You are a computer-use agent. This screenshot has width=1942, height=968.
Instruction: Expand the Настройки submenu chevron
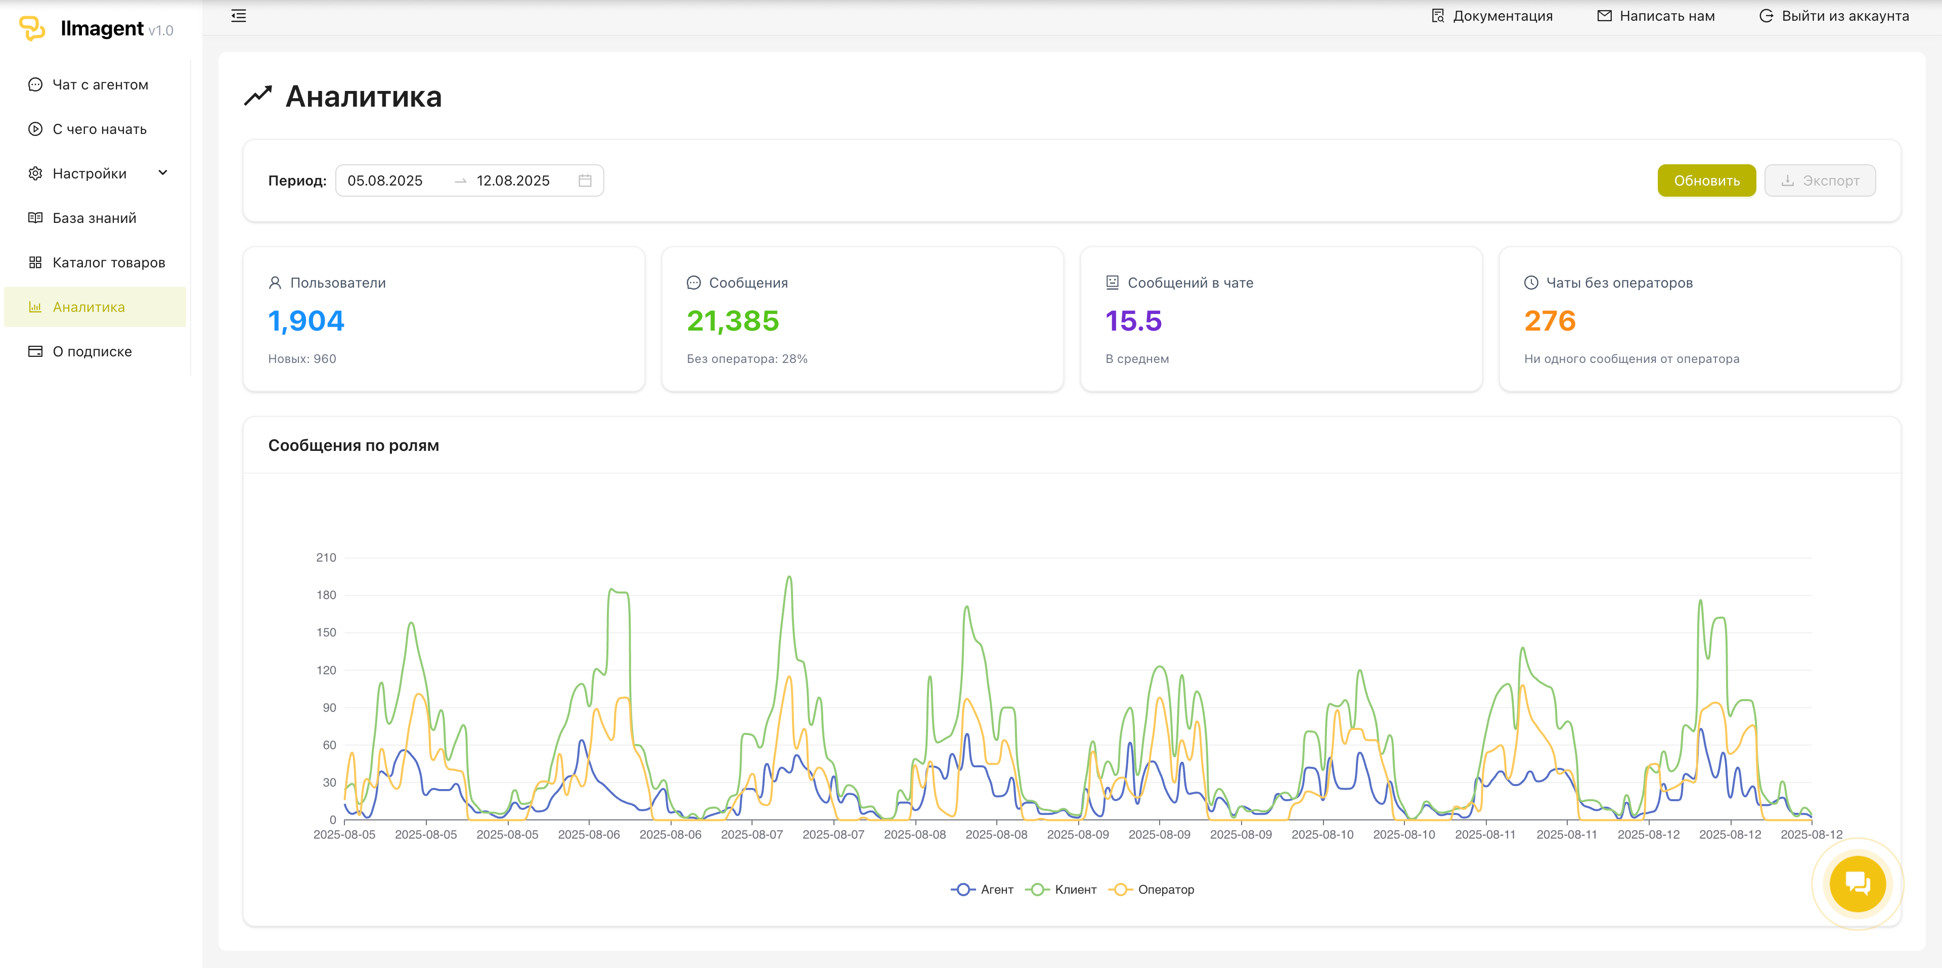163,173
